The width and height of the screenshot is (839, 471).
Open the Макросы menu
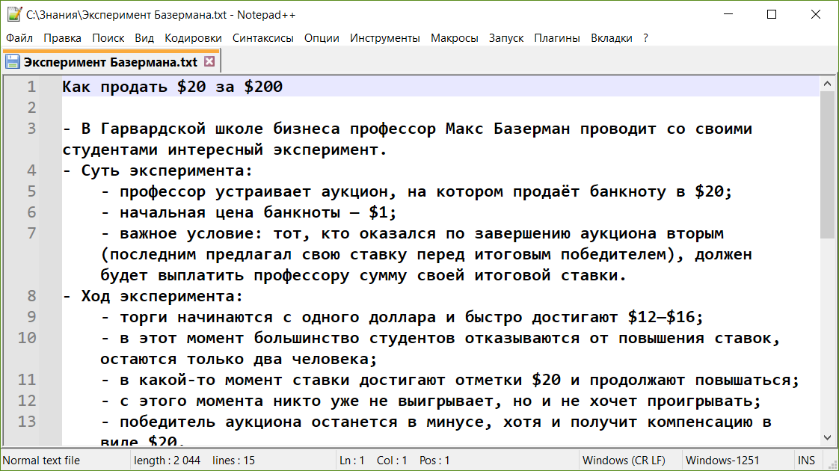454,37
